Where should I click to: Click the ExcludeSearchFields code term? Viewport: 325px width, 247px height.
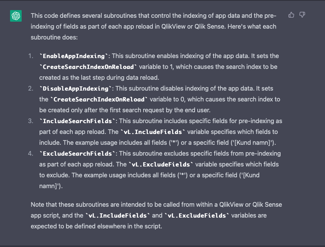point(77,154)
